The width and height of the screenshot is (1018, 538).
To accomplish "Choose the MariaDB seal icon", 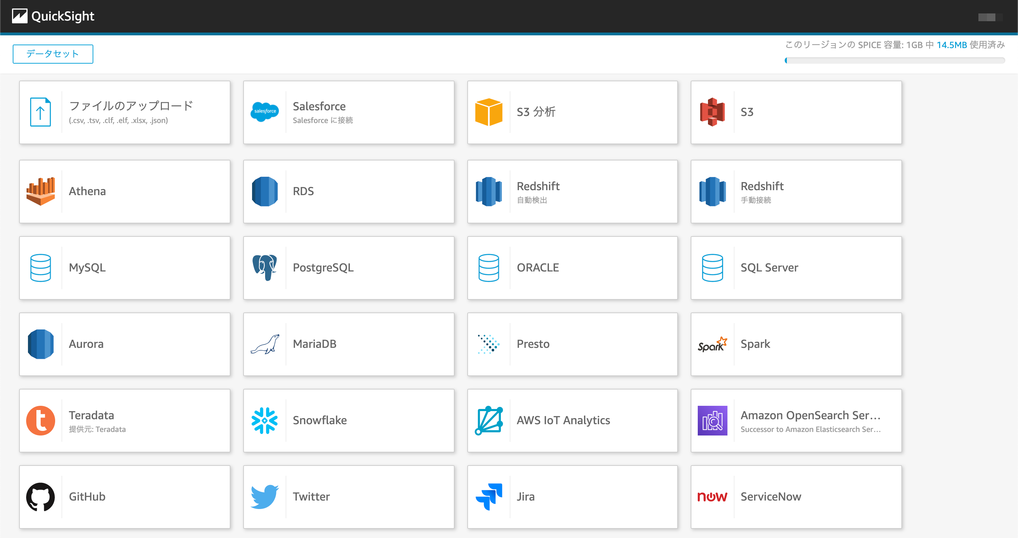I will point(265,344).
